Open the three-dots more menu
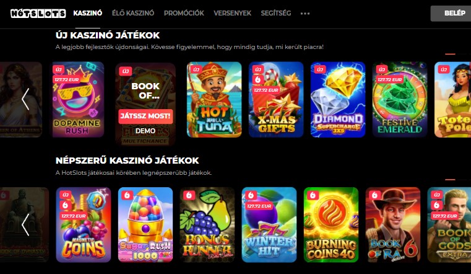 click(x=305, y=13)
